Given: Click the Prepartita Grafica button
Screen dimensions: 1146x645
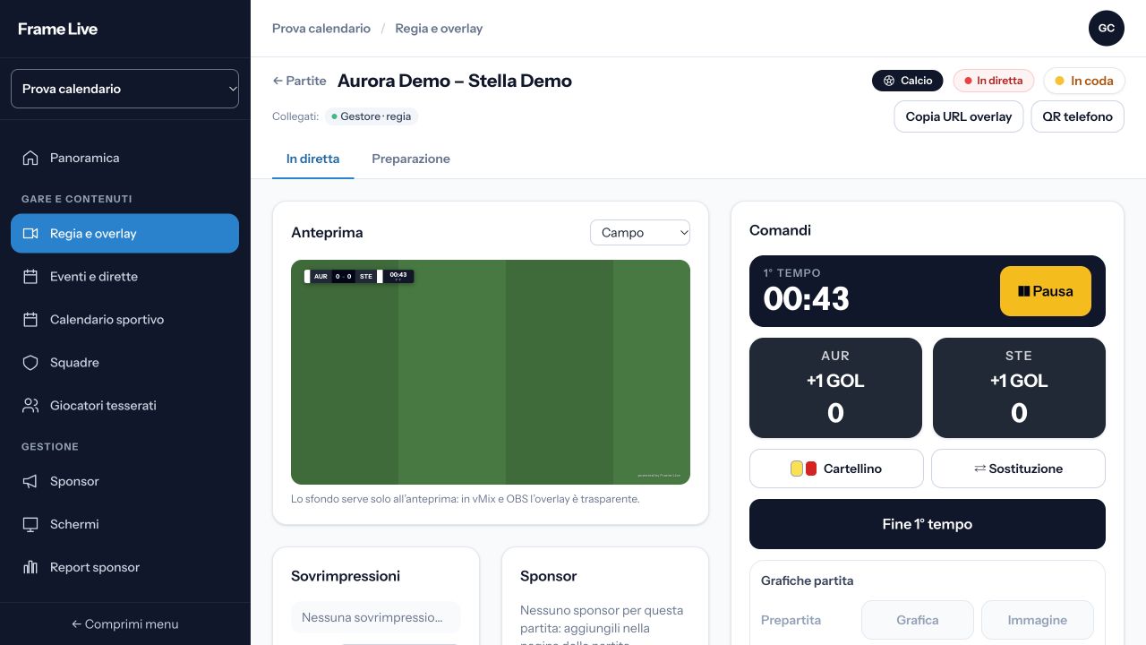Looking at the screenshot, I should coord(918,620).
